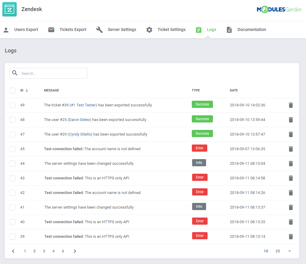
Task: Check the box for log entry 49
Action: 12,105
